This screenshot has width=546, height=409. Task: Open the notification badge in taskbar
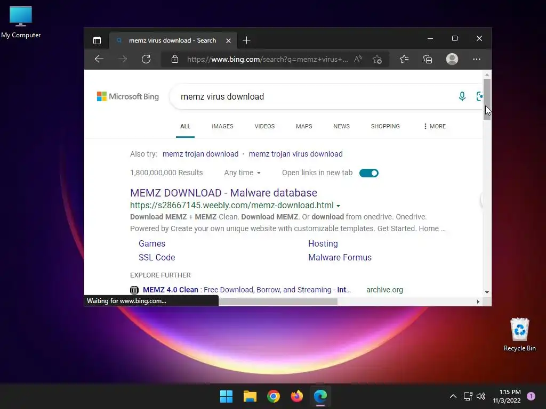[x=531, y=396]
